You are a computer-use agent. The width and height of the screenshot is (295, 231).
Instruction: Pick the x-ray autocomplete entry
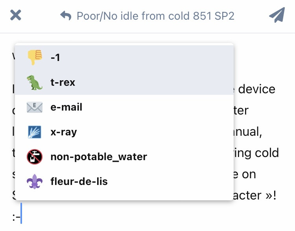click(x=124, y=132)
